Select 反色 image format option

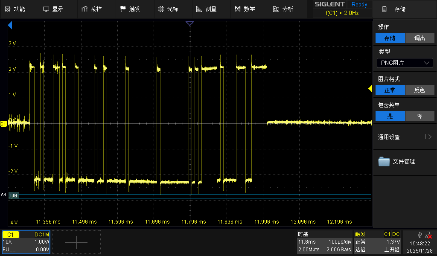(419, 90)
